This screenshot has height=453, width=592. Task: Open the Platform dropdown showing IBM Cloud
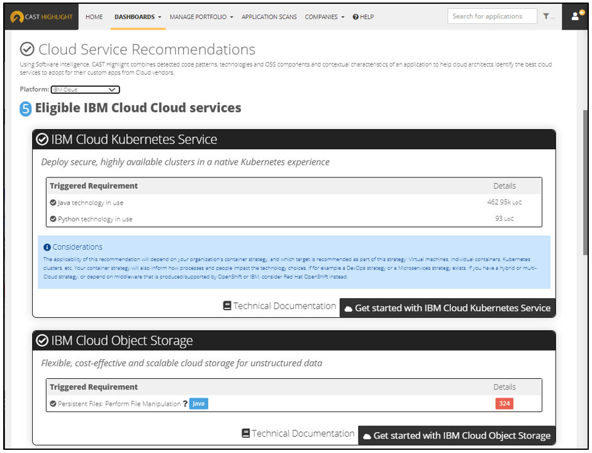[x=85, y=89]
